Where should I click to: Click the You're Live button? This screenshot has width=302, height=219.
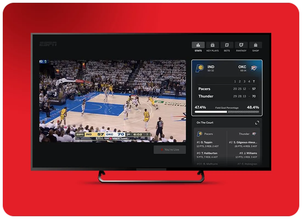[170, 150]
